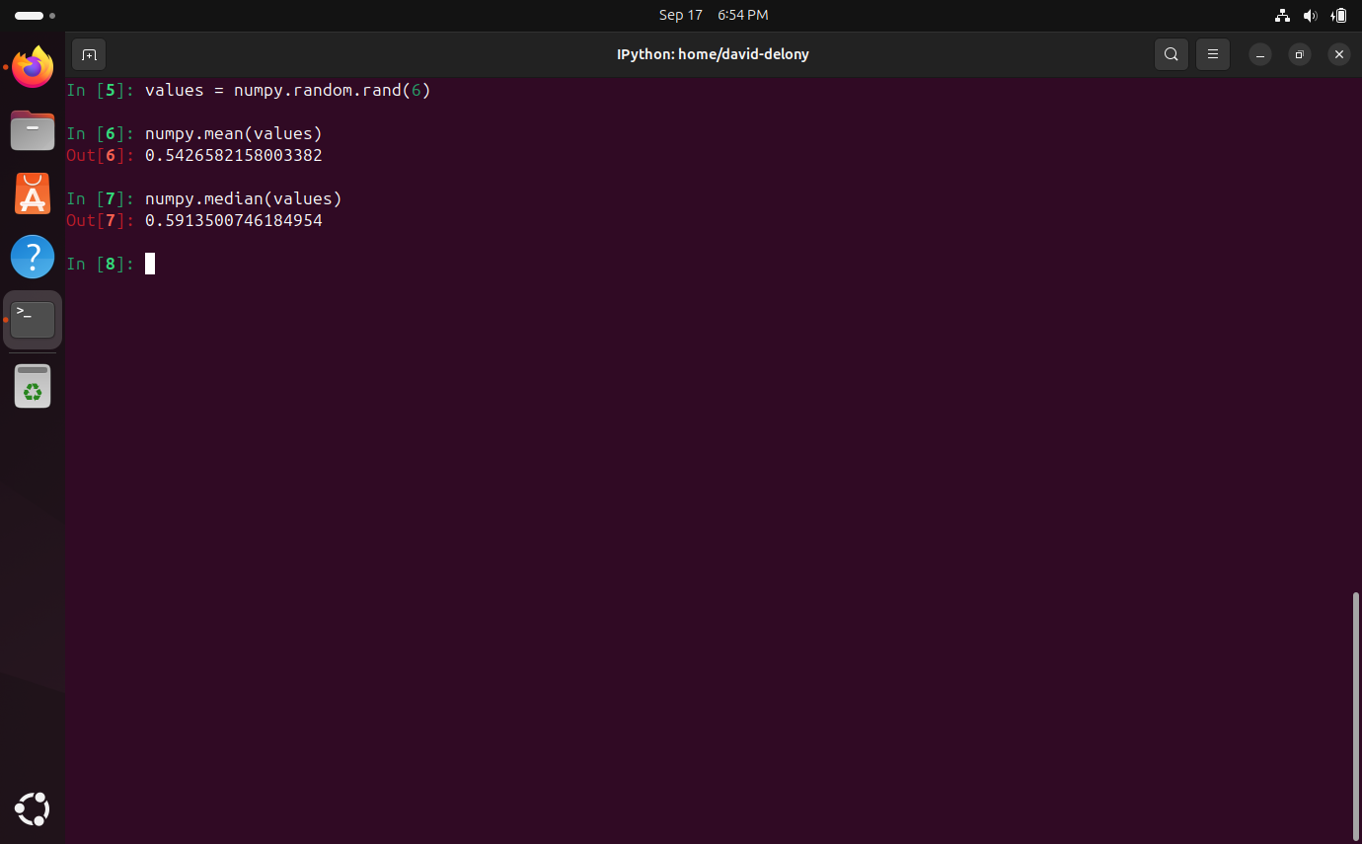Close the IPython terminal window
The width and height of the screenshot is (1362, 844).
[x=1339, y=54]
